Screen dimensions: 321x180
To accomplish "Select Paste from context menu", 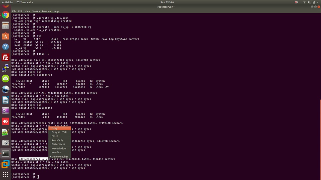I will [60, 136].
